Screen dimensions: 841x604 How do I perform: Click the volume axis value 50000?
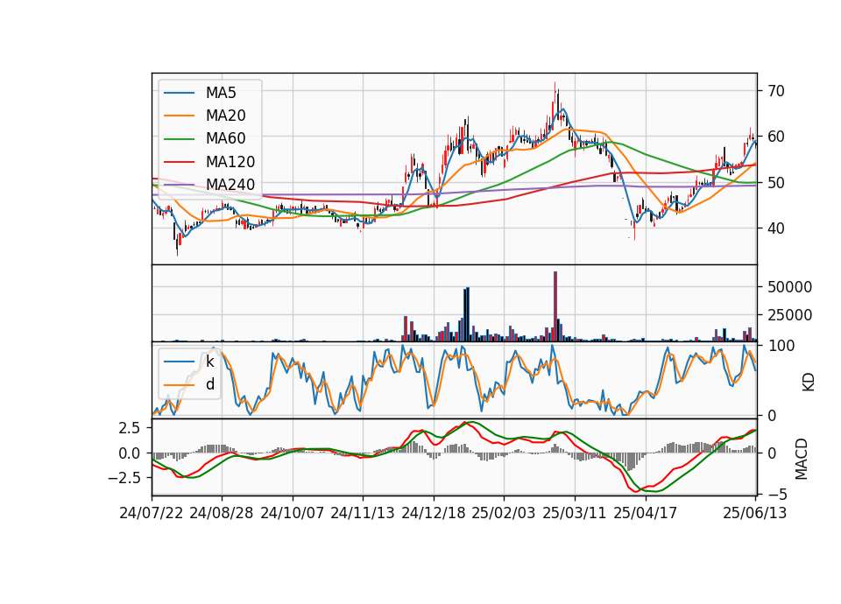click(x=789, y=287)
